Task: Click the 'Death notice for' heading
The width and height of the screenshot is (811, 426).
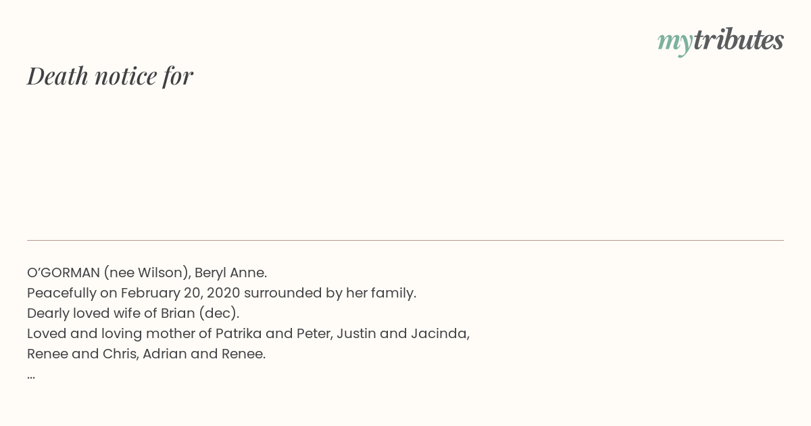Action: coord(110,76)
